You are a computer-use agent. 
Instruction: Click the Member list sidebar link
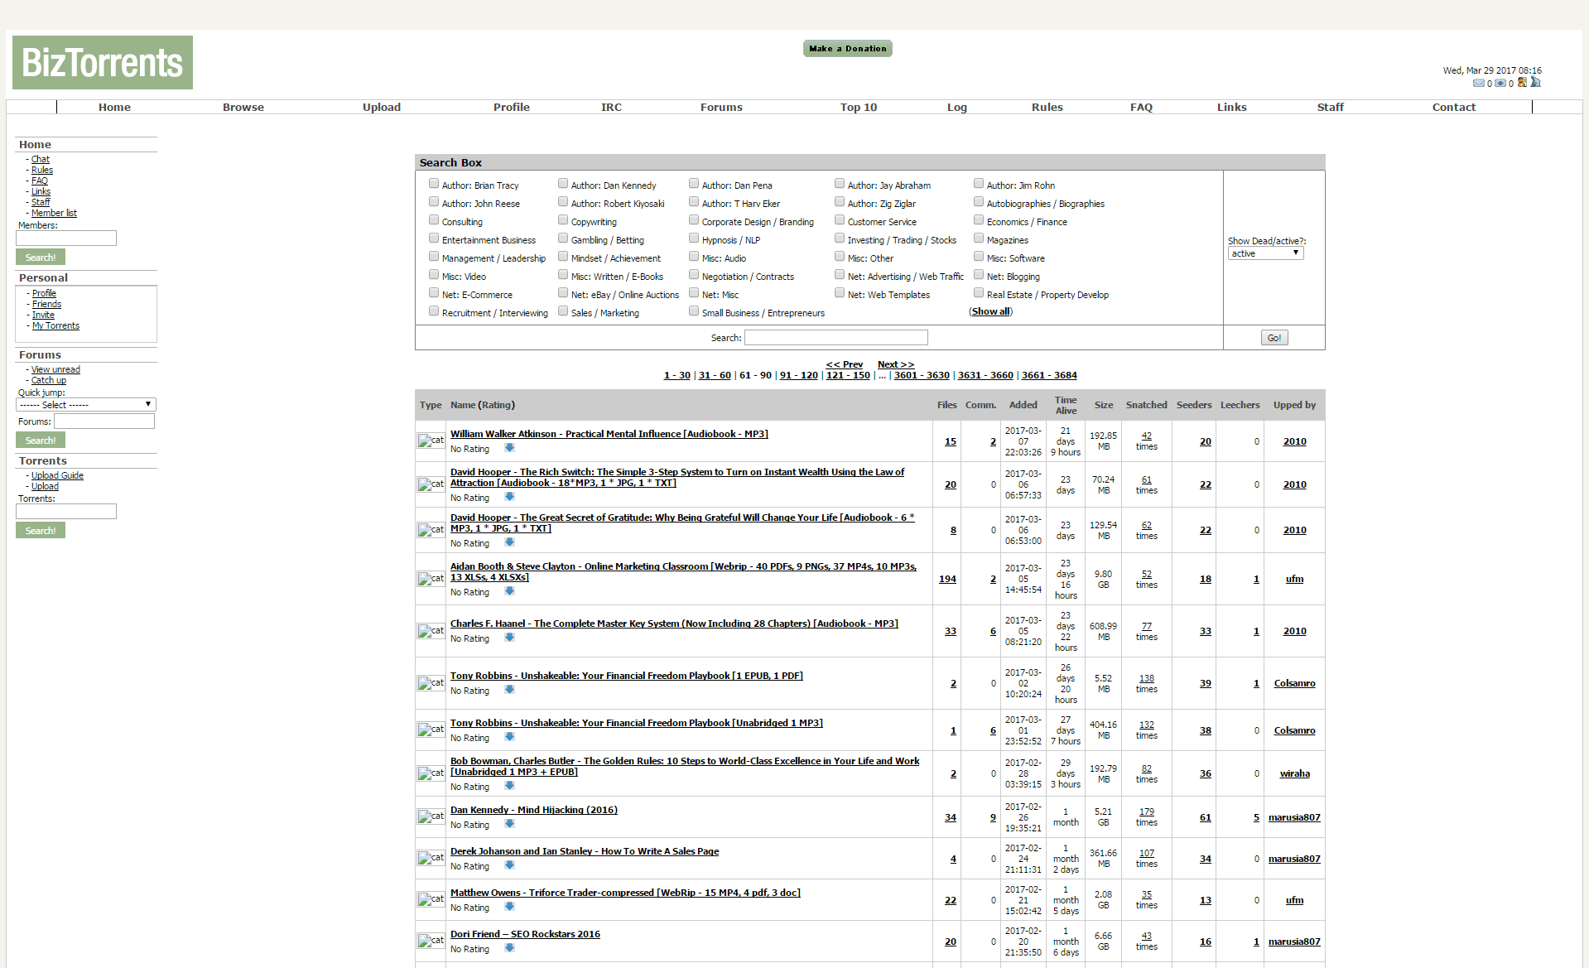[x=54, y=214]
